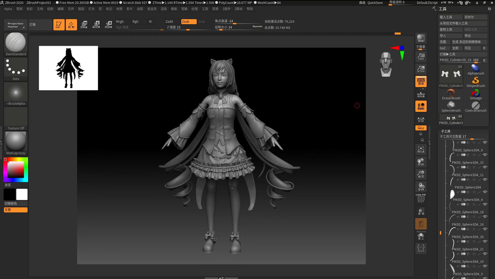Select the Smudge tool
Screen dimensions: 495x279
475,94
